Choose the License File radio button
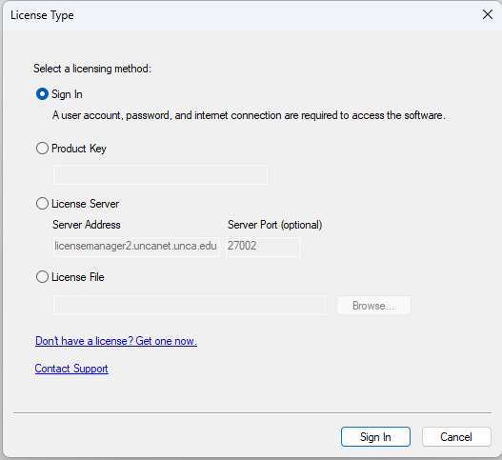This screenshot has width=502, height=460. tap(42, 277)
